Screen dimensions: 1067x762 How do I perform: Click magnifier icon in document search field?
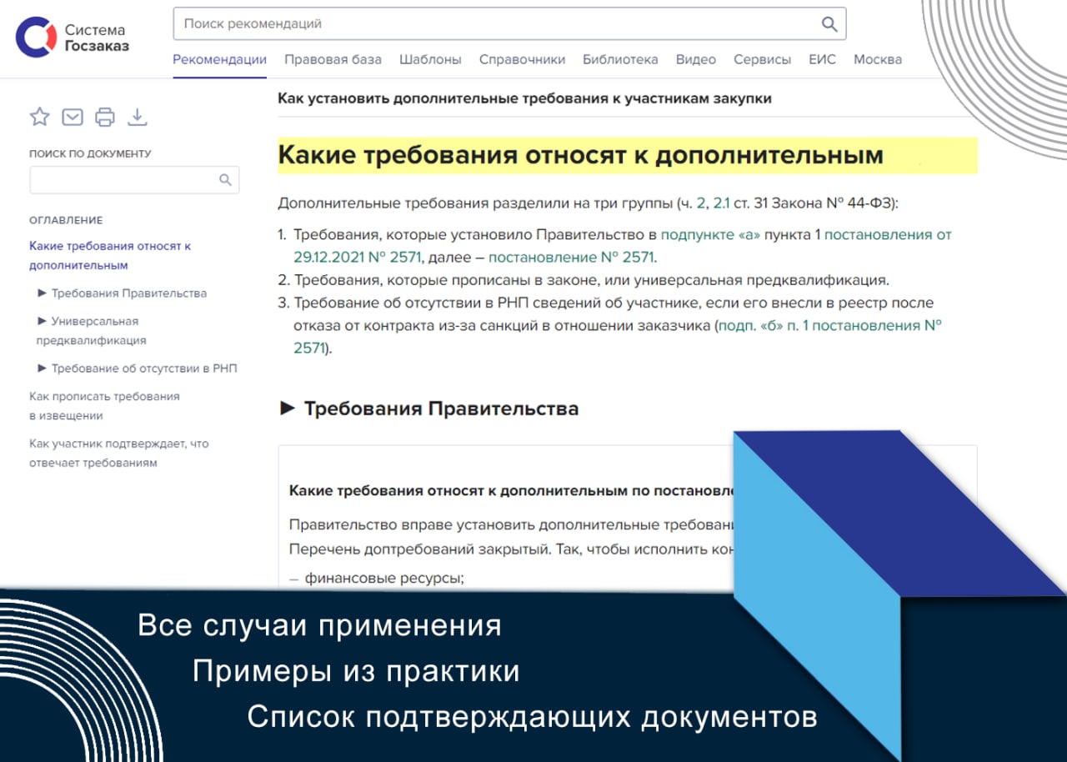[225, 180]
